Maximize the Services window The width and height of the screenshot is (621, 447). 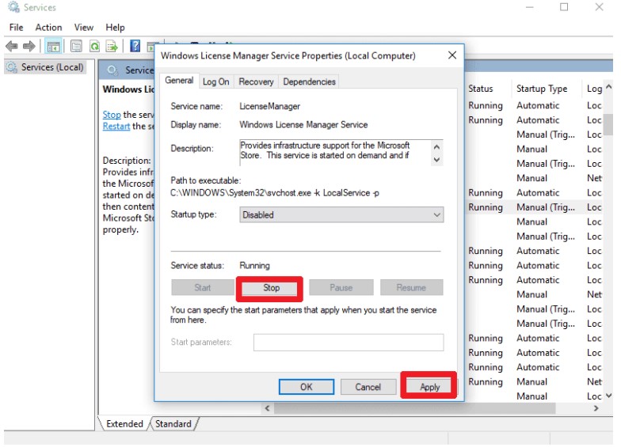coord(564,7)
